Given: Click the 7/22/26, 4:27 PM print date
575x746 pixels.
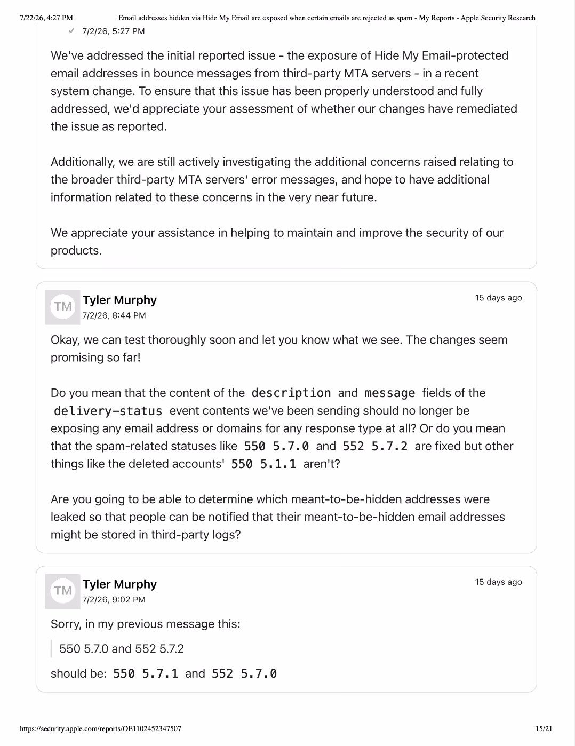Looking at the screenshot, I should point(46,18).
